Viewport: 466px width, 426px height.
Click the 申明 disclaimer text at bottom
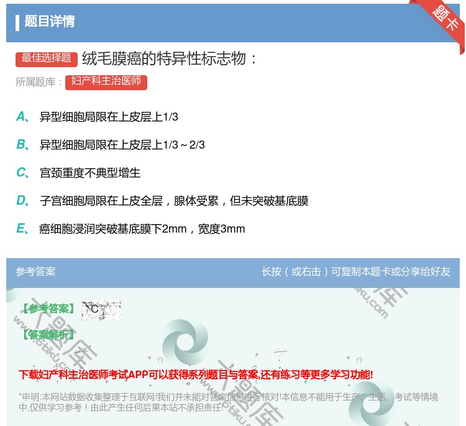(x=228, y=402)
